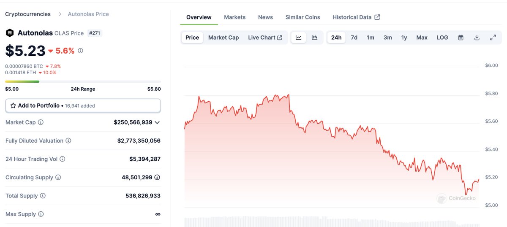Select the 3m time range

(x=387, y=38)
